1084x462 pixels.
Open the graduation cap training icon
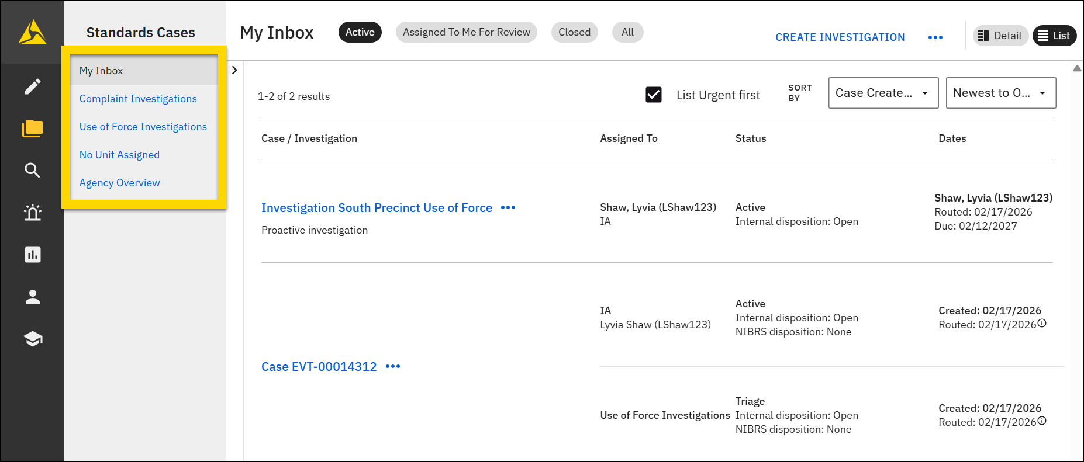33,339
